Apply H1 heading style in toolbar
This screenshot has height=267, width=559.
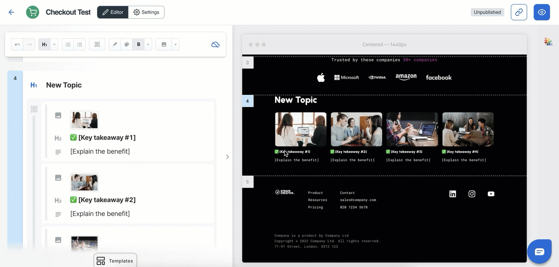(44, 44)
